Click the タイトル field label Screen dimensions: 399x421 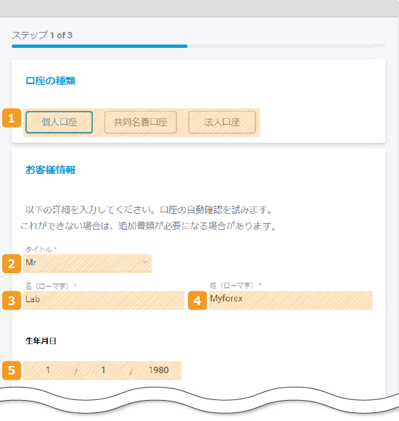point(41,249)
